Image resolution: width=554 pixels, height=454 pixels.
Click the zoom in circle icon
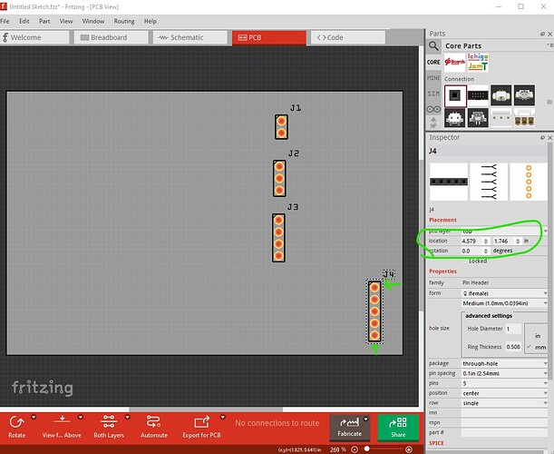(x=409, y=449)
